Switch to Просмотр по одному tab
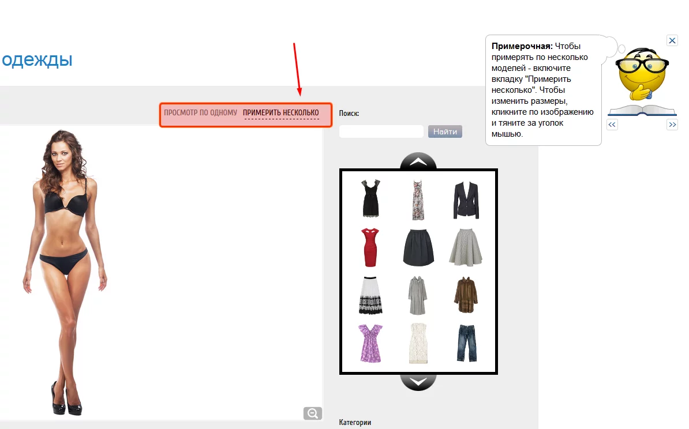The height and width of the screenshot is (429, 689). point(200,112)
